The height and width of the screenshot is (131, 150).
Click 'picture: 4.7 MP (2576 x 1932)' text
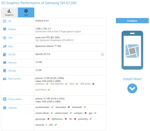(x=50, y=99)
